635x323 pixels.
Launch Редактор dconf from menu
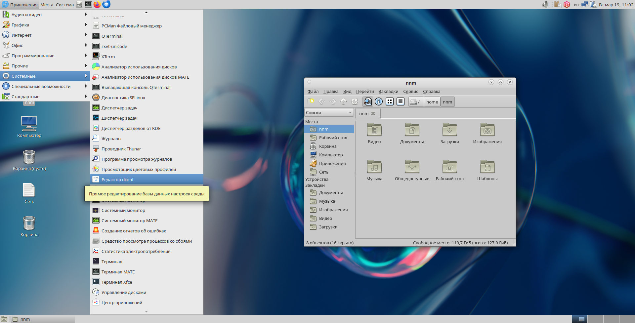tap(117, 180)
